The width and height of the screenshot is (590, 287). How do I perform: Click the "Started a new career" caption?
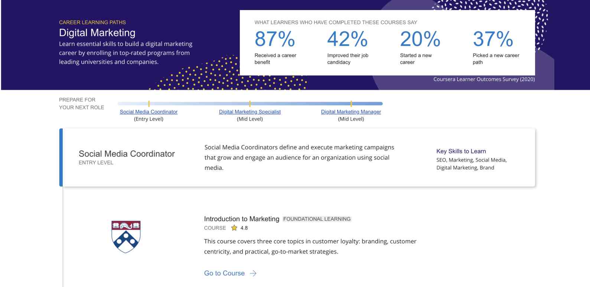coord(416,59)
